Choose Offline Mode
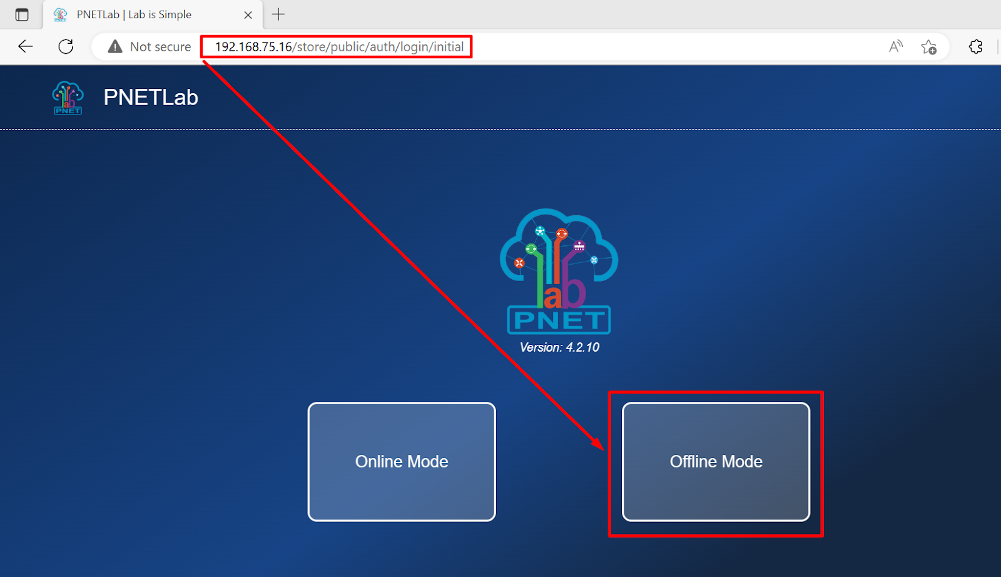The width and height of the screenshot is (1001, 577). (x=716, y=462)
